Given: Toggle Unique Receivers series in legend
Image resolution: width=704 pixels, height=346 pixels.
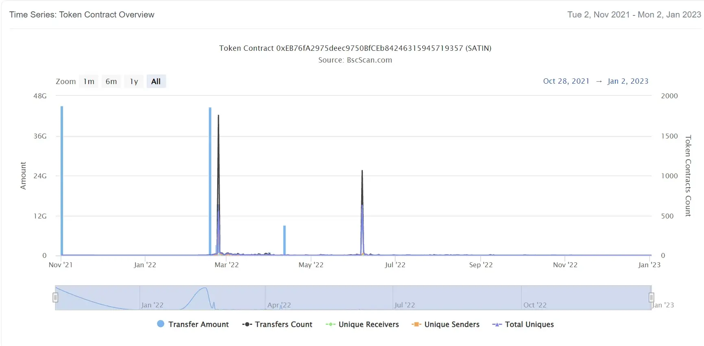Looking at the screenshot, I should [362, 324].
